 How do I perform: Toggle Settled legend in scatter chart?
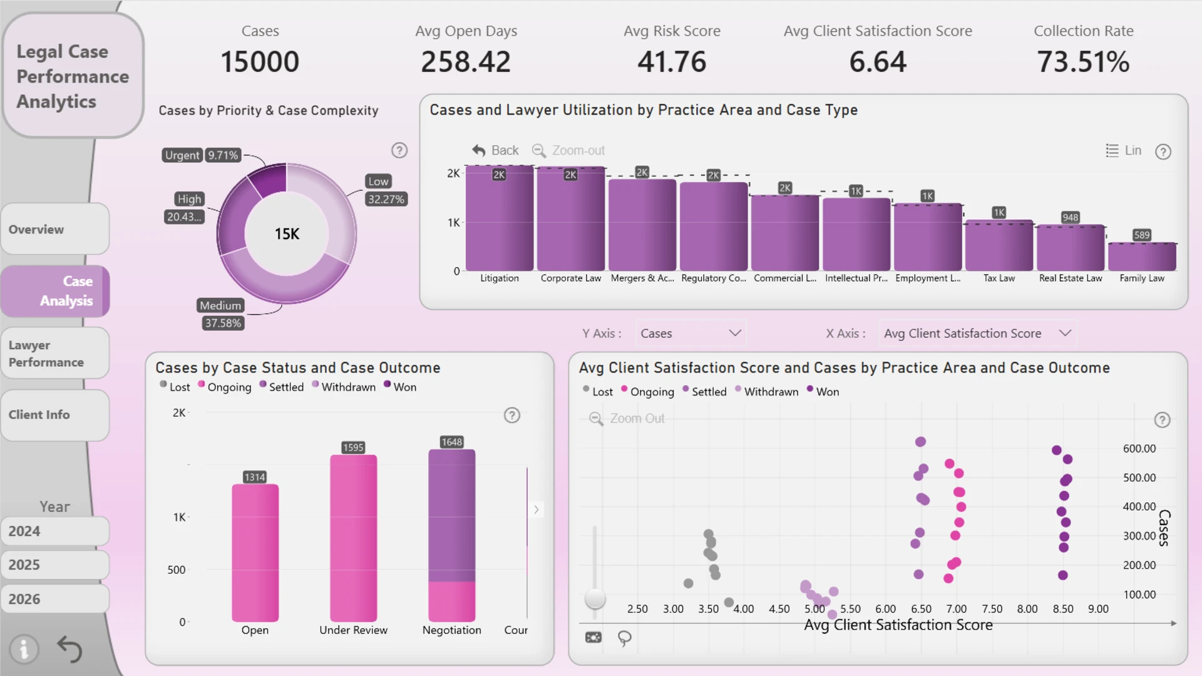pyautogui.click(x=704, y=391)
